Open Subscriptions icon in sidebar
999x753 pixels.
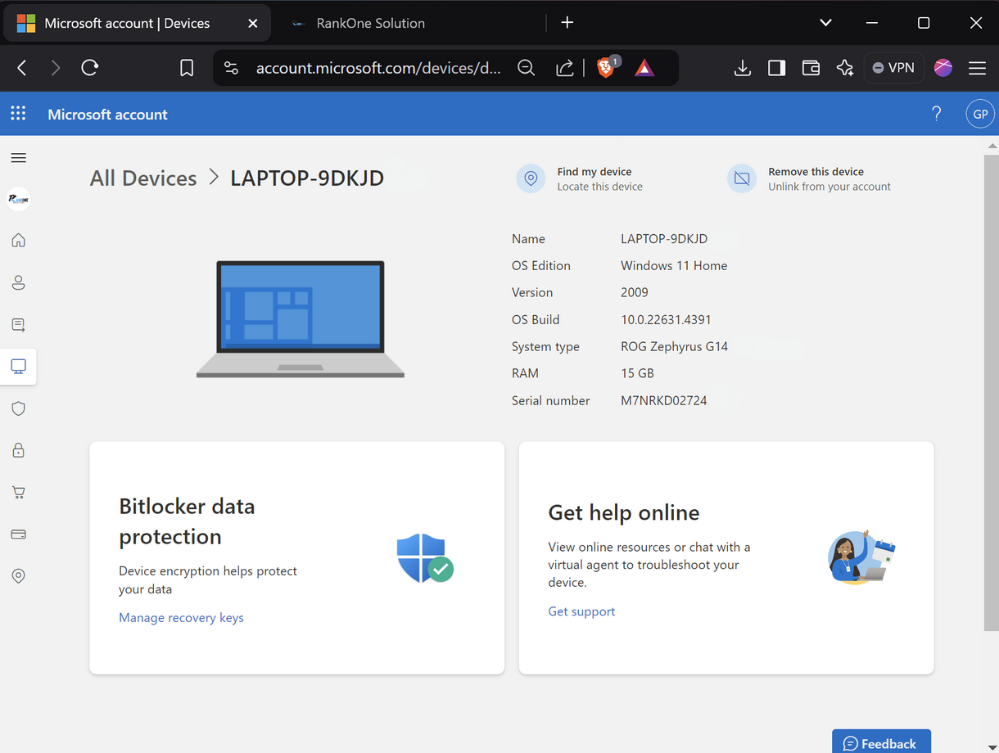[18, 325]
